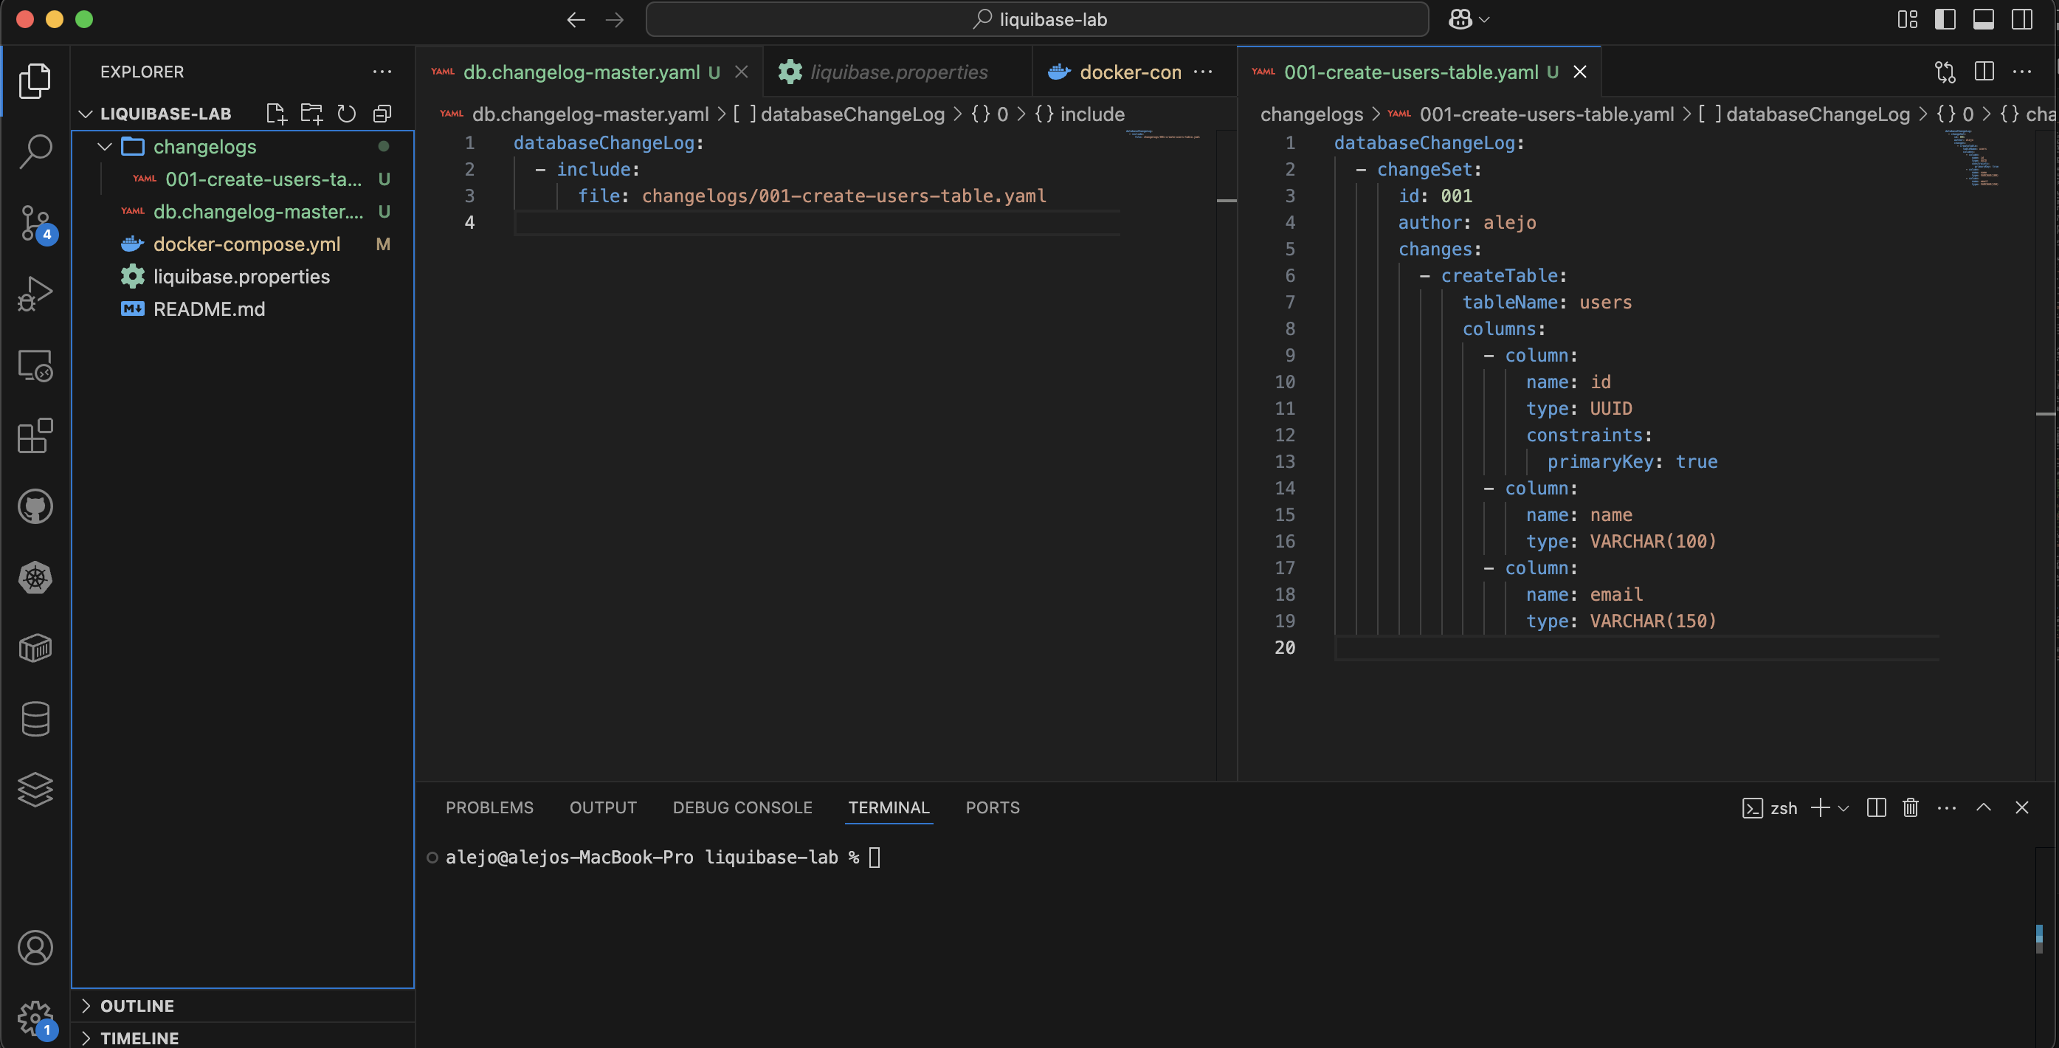The image size is (2059, 1048).
Task: Collapse all folders in Explorer
Action: point(382,114)
